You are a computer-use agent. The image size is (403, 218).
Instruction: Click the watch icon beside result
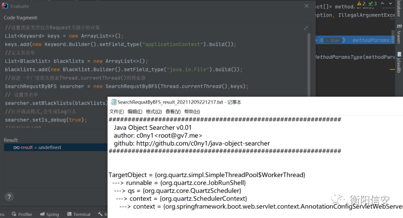[16, 147]
